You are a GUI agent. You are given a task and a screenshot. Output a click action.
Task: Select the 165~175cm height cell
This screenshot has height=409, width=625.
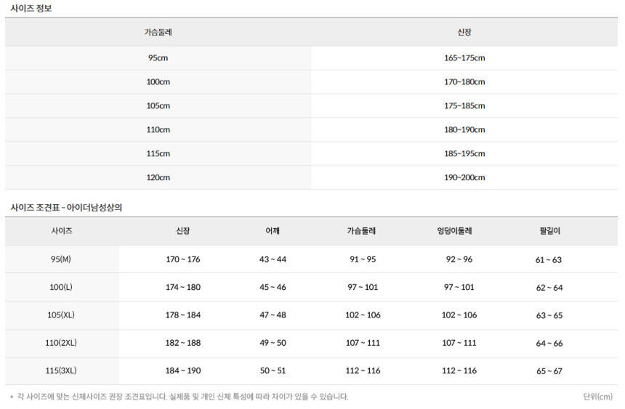[x=464, y=58]
